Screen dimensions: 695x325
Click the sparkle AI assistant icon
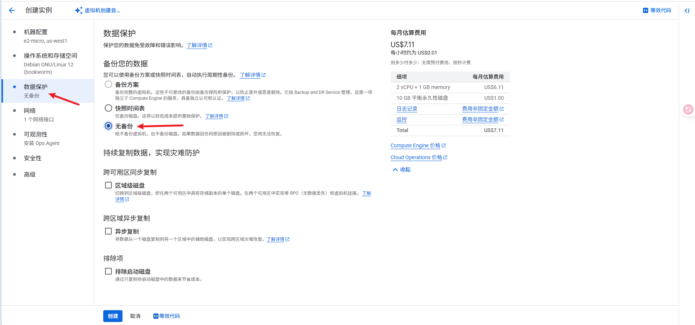[x=78, y=10]
